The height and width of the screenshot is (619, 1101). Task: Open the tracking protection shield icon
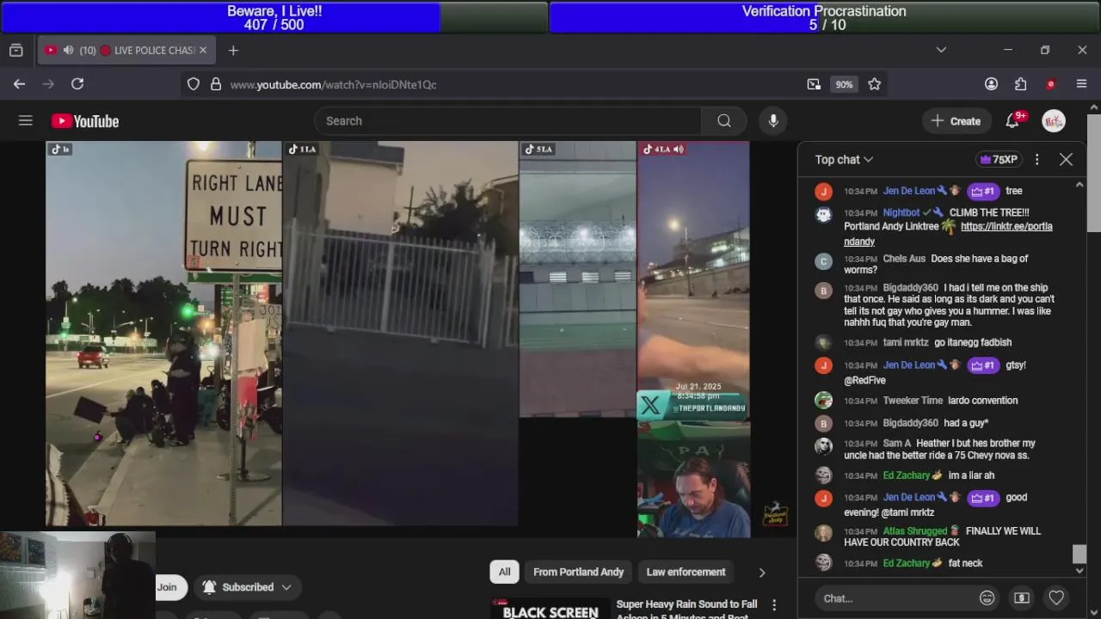click(194, 84)
